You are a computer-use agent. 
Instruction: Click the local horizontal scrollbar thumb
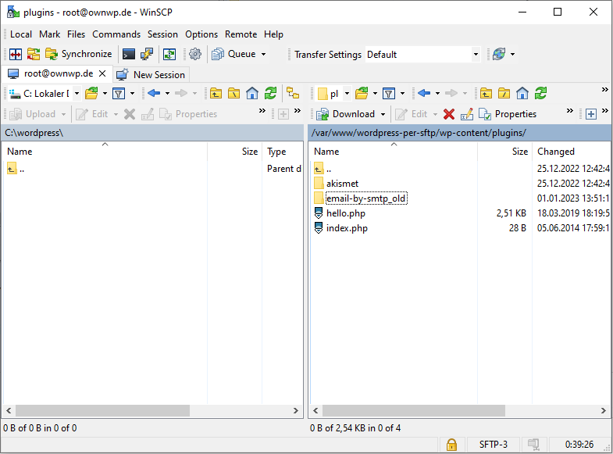point(102,410)
